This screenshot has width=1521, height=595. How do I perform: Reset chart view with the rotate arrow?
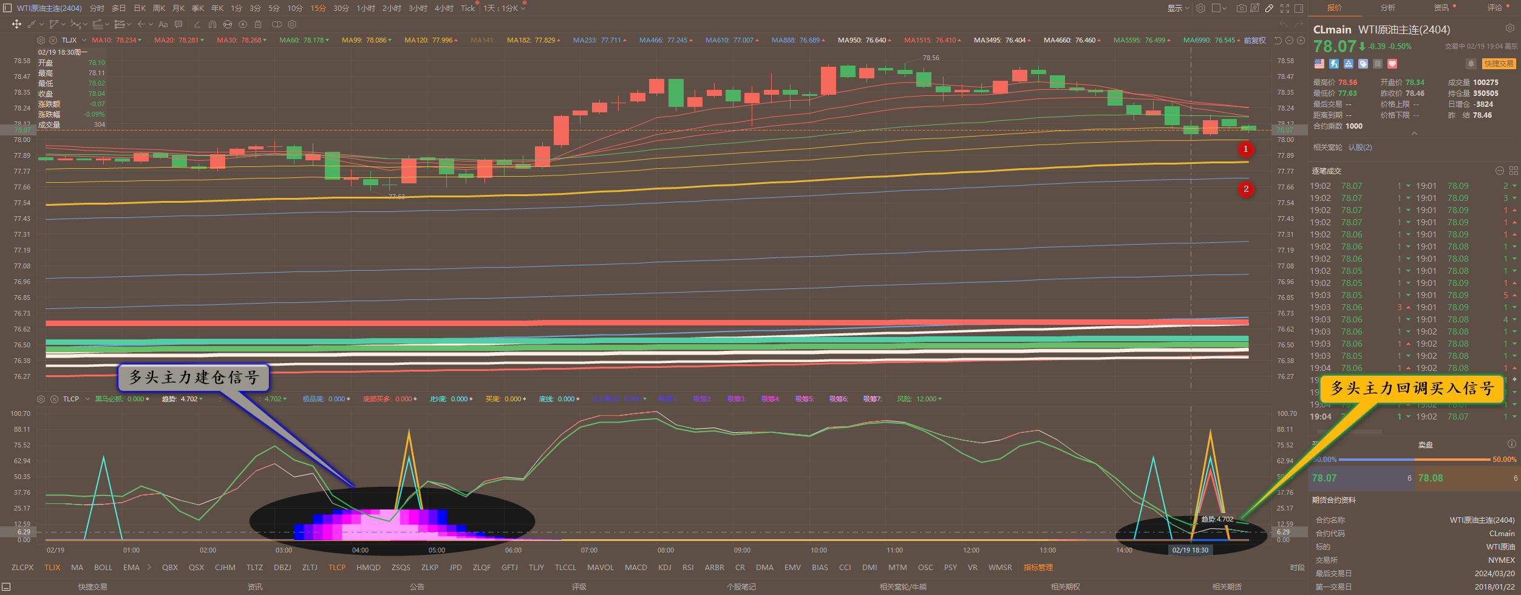click(x=1278, y=40)
